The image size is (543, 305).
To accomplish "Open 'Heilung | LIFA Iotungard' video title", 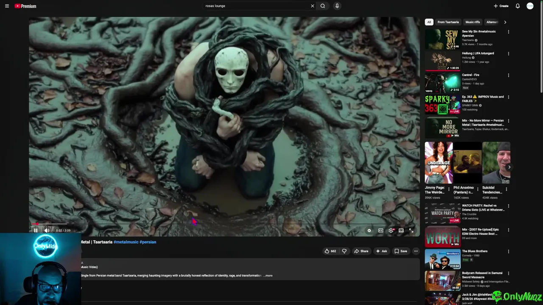I will (478, 53).
